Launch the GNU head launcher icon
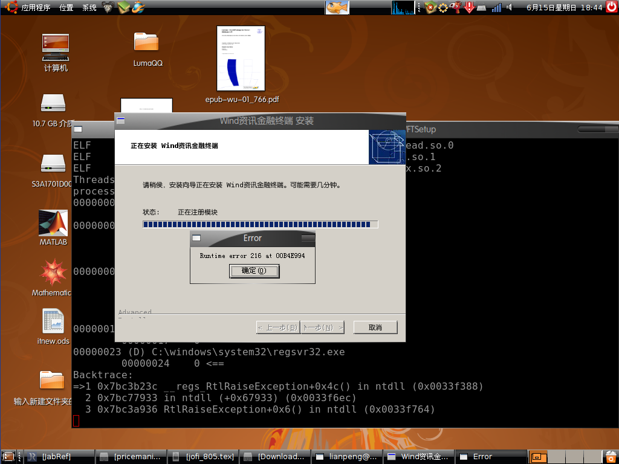619x464 pixels. click(x=108, y=7)
